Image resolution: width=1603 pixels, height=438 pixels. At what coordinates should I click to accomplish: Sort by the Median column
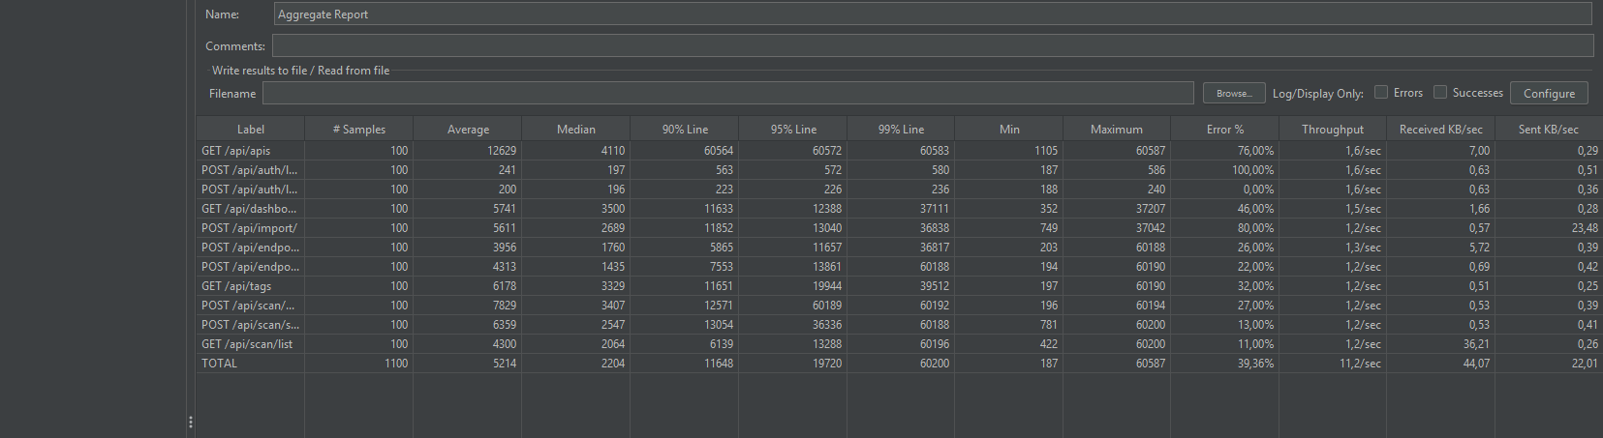(x=575, y=129)
